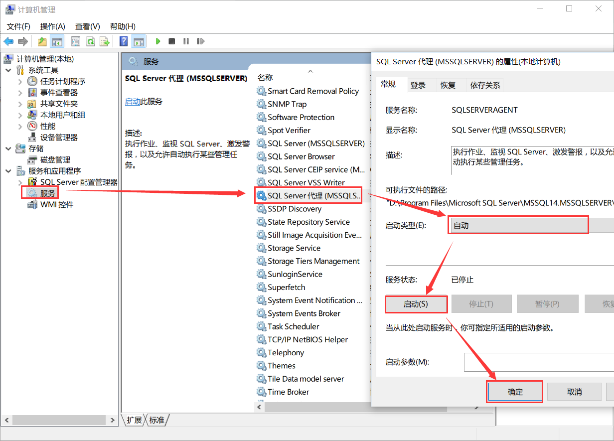
Task: Click the 性能 icon in tree
Action: click(32, 126)
